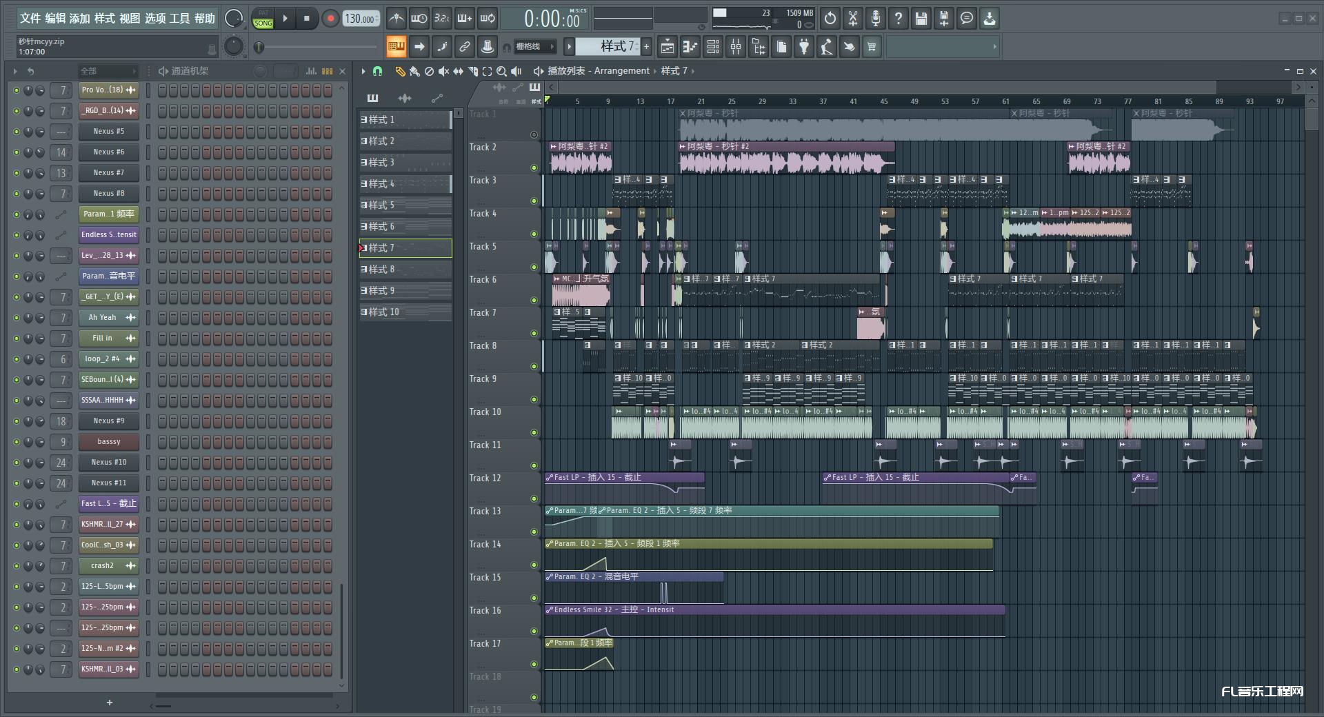Add new pattern with plus button
Screen dimensions: 1324x717
(x=646, y=47)
